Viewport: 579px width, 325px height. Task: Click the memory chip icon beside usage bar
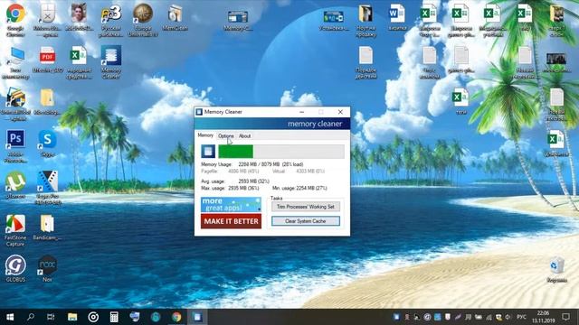pos(208,152)
